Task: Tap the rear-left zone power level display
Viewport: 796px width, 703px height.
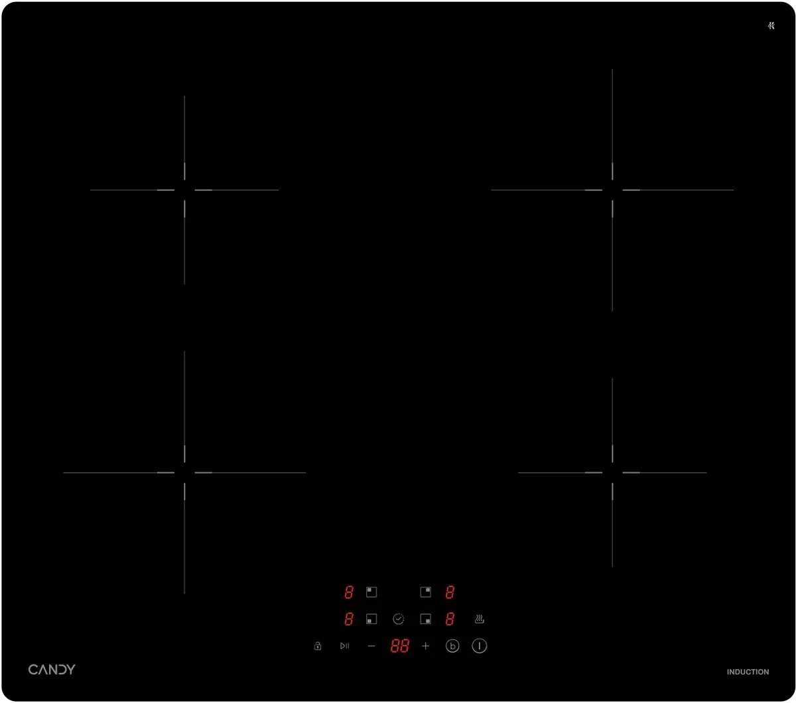Action: [349, 592]
